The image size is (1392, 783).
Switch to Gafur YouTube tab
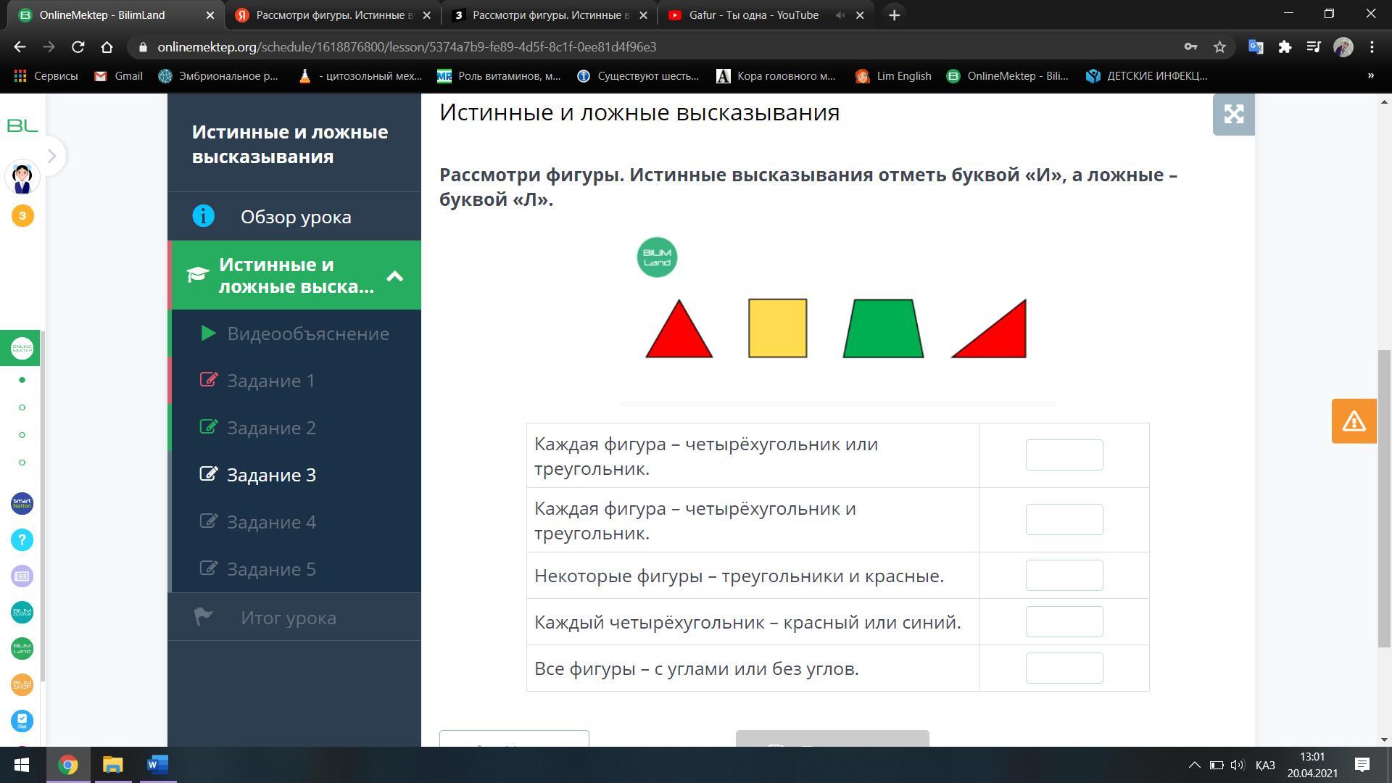point(754,15)
